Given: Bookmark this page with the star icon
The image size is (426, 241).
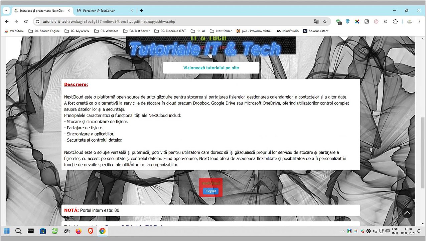Looking at the screenshot, I should coord(325,21).
